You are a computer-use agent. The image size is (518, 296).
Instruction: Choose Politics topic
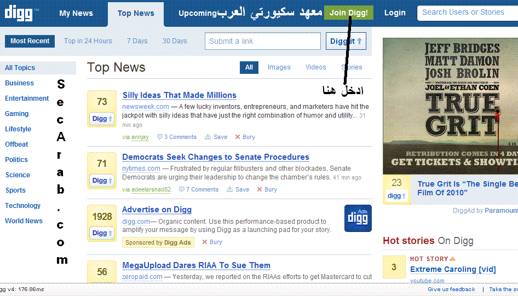click(x=16, y=160)
